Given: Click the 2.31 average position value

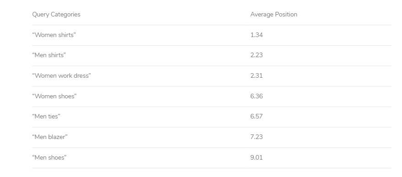Looking at the screenshot, I should [257, 75].
